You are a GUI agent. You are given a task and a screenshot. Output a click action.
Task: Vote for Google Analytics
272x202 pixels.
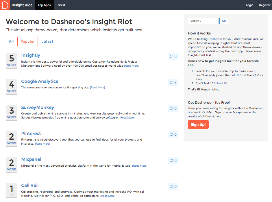coord(12,91)
